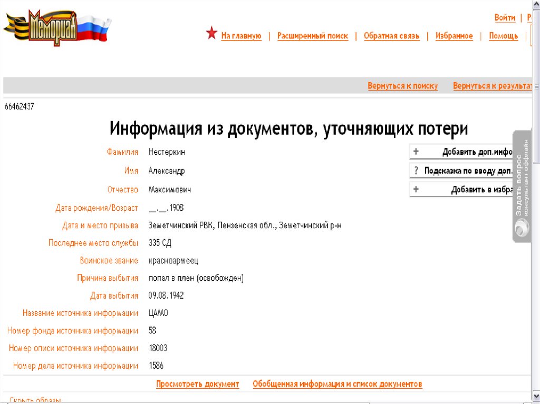540x404 pixels.
Task: Click попал в плен (освобожден) text
Action: [196, 278]
